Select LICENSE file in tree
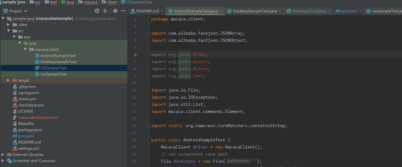Screen dimensions: 402x167 click(x=26, y=111)
